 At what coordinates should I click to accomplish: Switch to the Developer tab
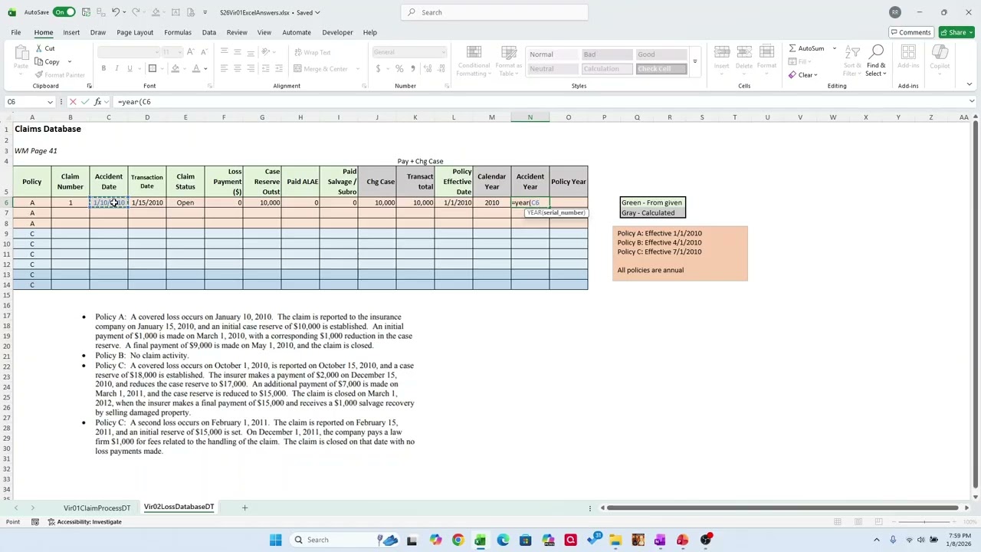337,32
